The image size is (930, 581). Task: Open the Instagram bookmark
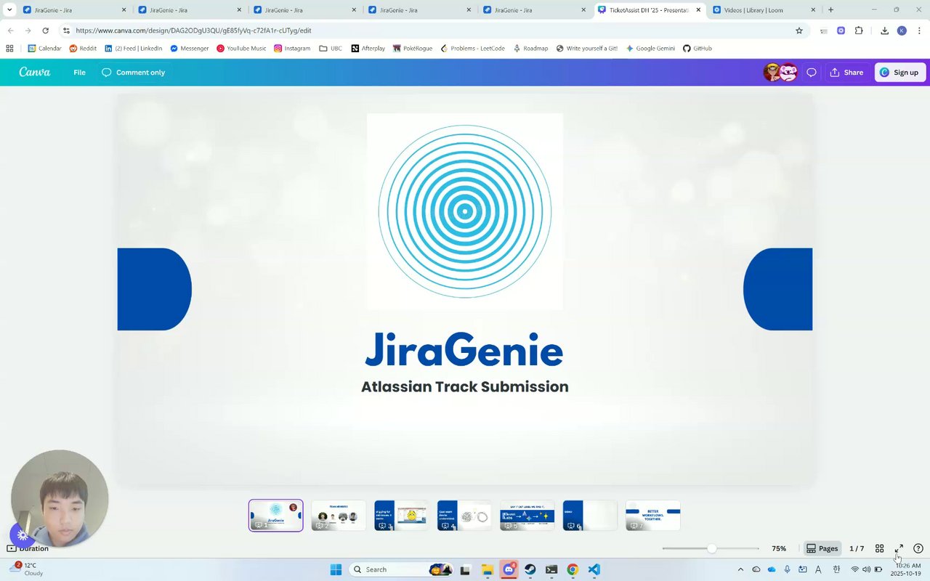pyautogui.click(x=292, y=49)
